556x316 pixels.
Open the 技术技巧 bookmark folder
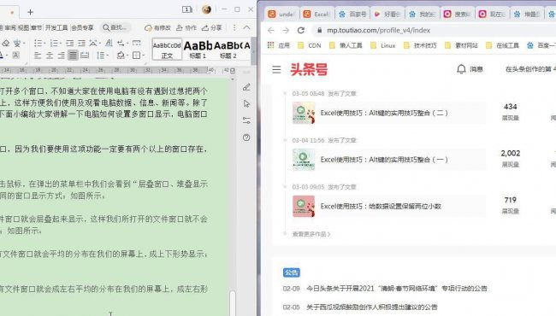click(x=420, y=45)
